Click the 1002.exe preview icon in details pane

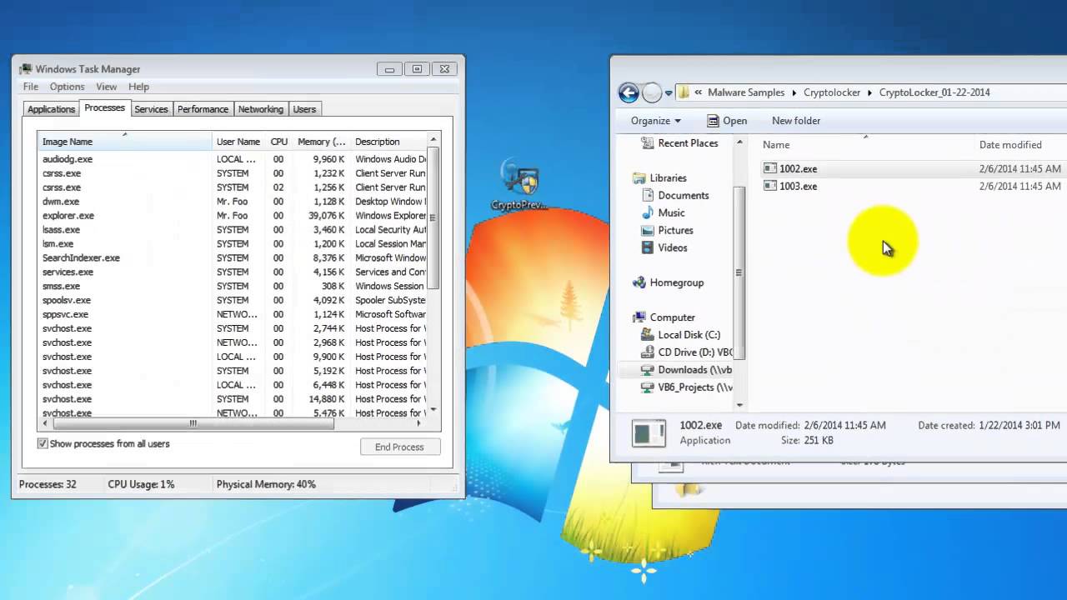tap(649, 432)
